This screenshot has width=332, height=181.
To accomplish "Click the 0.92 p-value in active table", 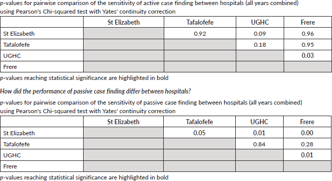I will [x=200, y=34].
